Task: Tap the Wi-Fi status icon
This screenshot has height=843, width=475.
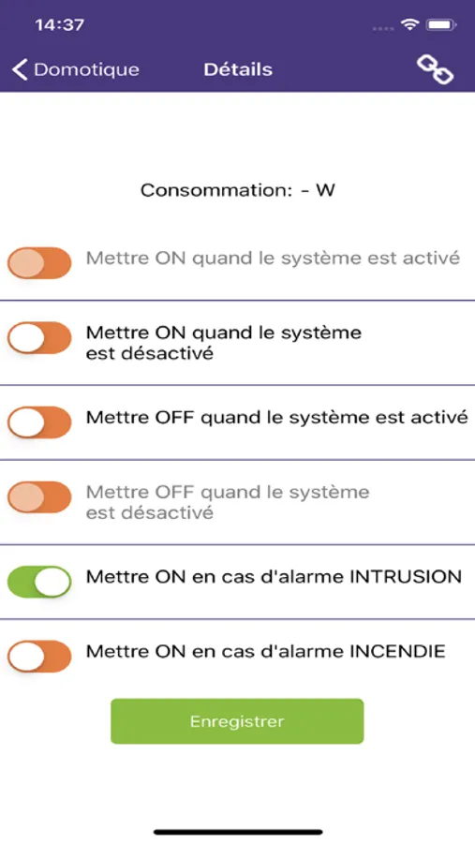Action: [x=410, y=24]
